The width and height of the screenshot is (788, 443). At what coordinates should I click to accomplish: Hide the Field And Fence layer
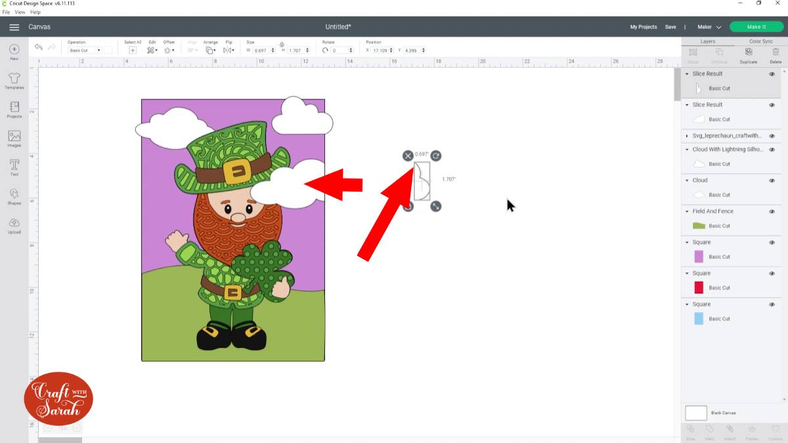click(772, 211)
